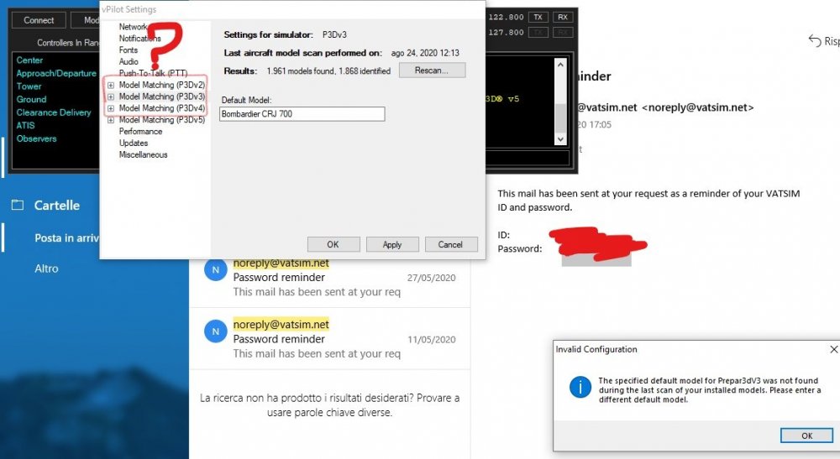Select Audio settings category
The height and width of the screenshot is (459, 840).
128,61
